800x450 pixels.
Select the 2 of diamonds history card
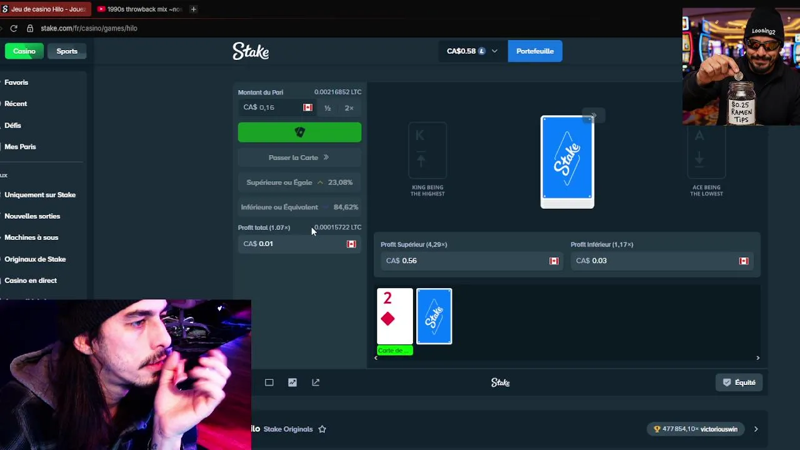pos(395,316)
